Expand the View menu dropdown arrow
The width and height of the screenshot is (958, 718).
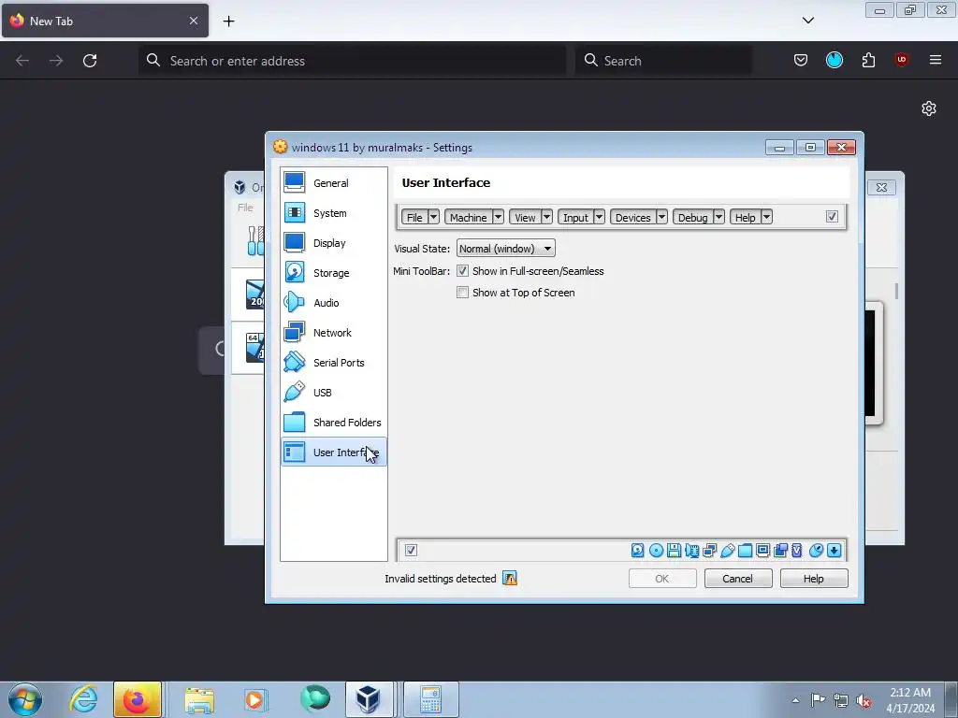click(x=546, y=217)
